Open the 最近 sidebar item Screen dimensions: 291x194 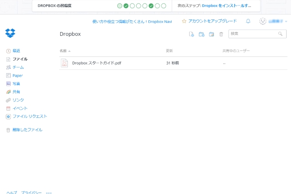coord(16,50)
